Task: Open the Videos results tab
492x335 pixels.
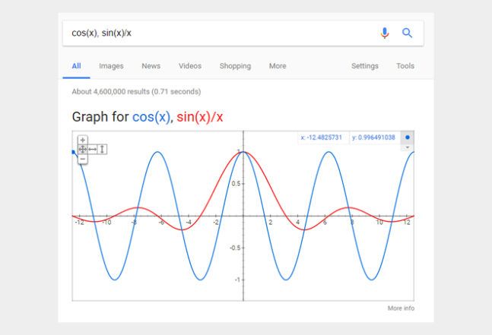Action: coord(190,66)
